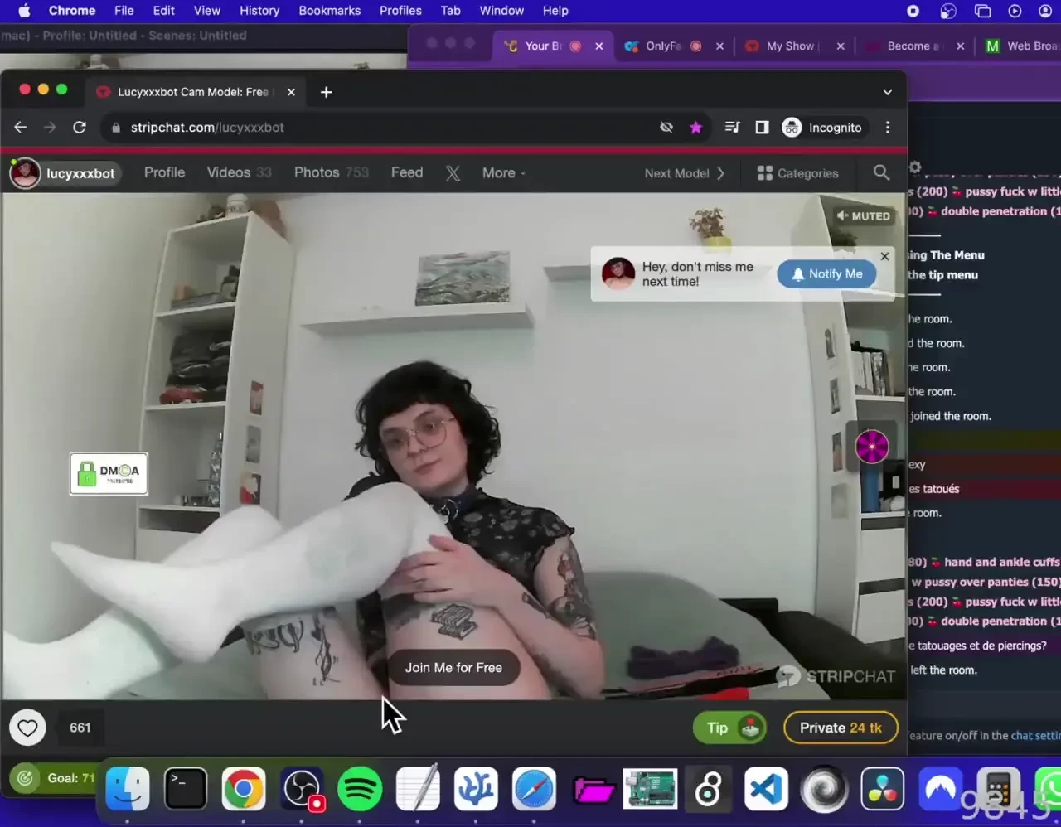Screen dimensions: 1061x827
Task: Click the DMCA protected badge
Action: 109,473
